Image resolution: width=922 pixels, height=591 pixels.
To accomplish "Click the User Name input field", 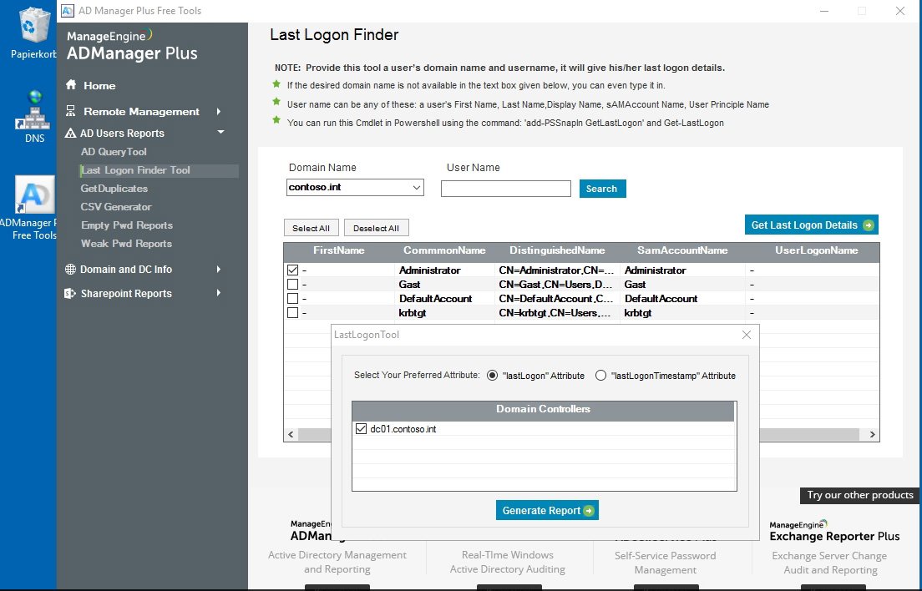I will tap(505, 189).
